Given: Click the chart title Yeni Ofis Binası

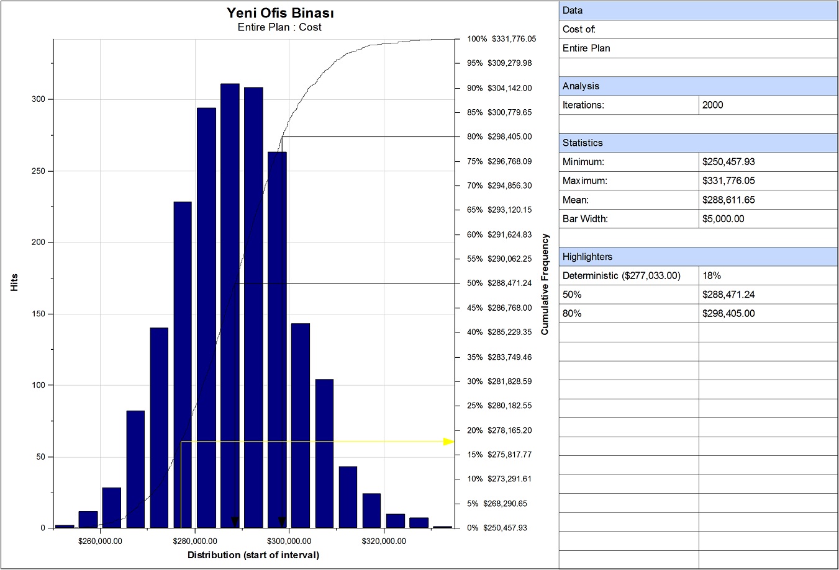Looking at the screenshot, I should click(x=280, y=13).
